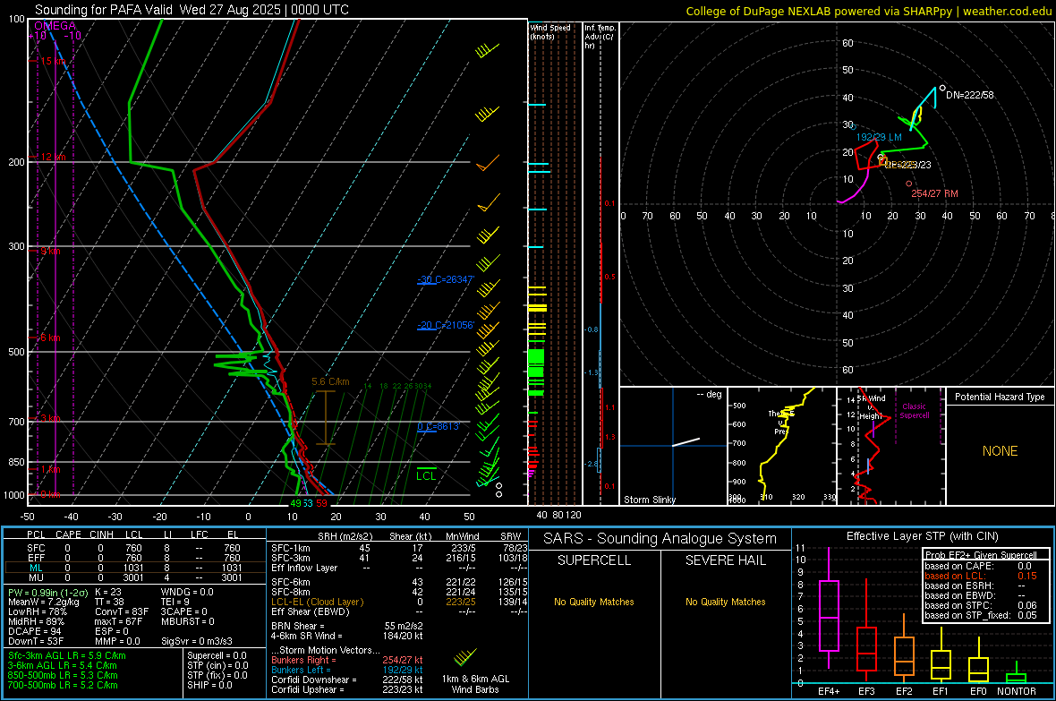Click the Corfidi Upshear vector line

(x=347, y=689)
